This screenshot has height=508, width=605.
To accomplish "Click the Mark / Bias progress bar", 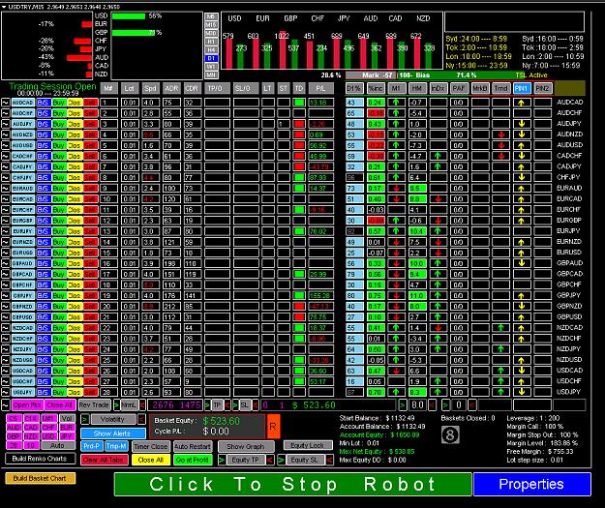I will click(449, 75).
